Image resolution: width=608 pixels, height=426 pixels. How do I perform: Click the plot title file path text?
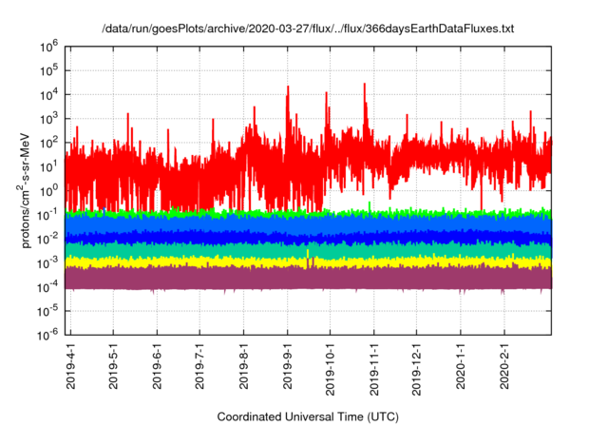[x=308, y=29]
